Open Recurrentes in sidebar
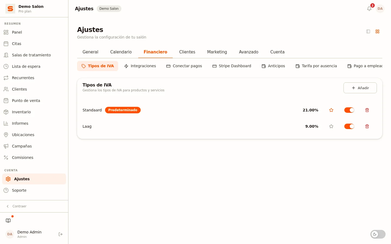The image size is (391, 244). click(x=34, y=78)
